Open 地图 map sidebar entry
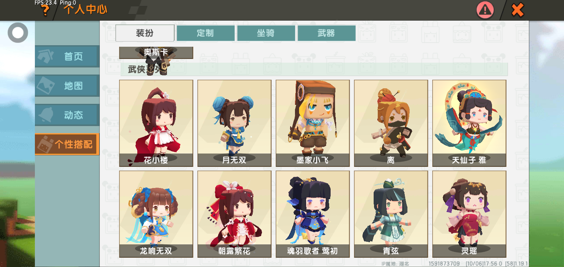 (67, 86)
